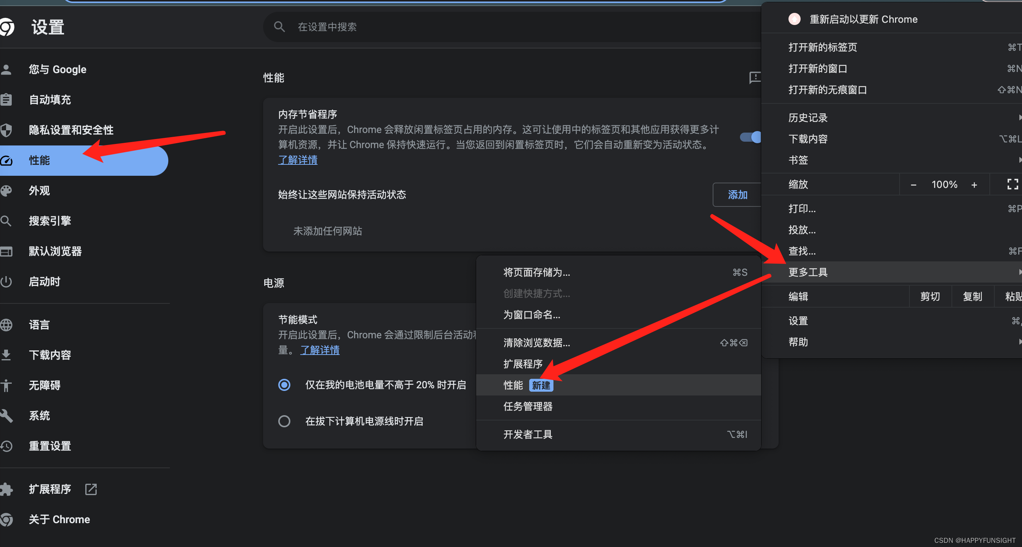Open 任务管理器 from the submenu
The height and width of the screenshot is (547, 1022).
[528, 406]
